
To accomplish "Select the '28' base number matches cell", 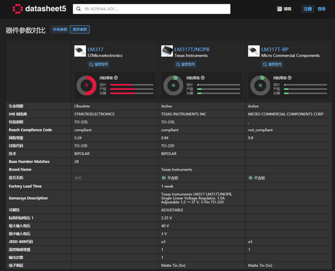I will pyautogui.click(x=115, y=162).
